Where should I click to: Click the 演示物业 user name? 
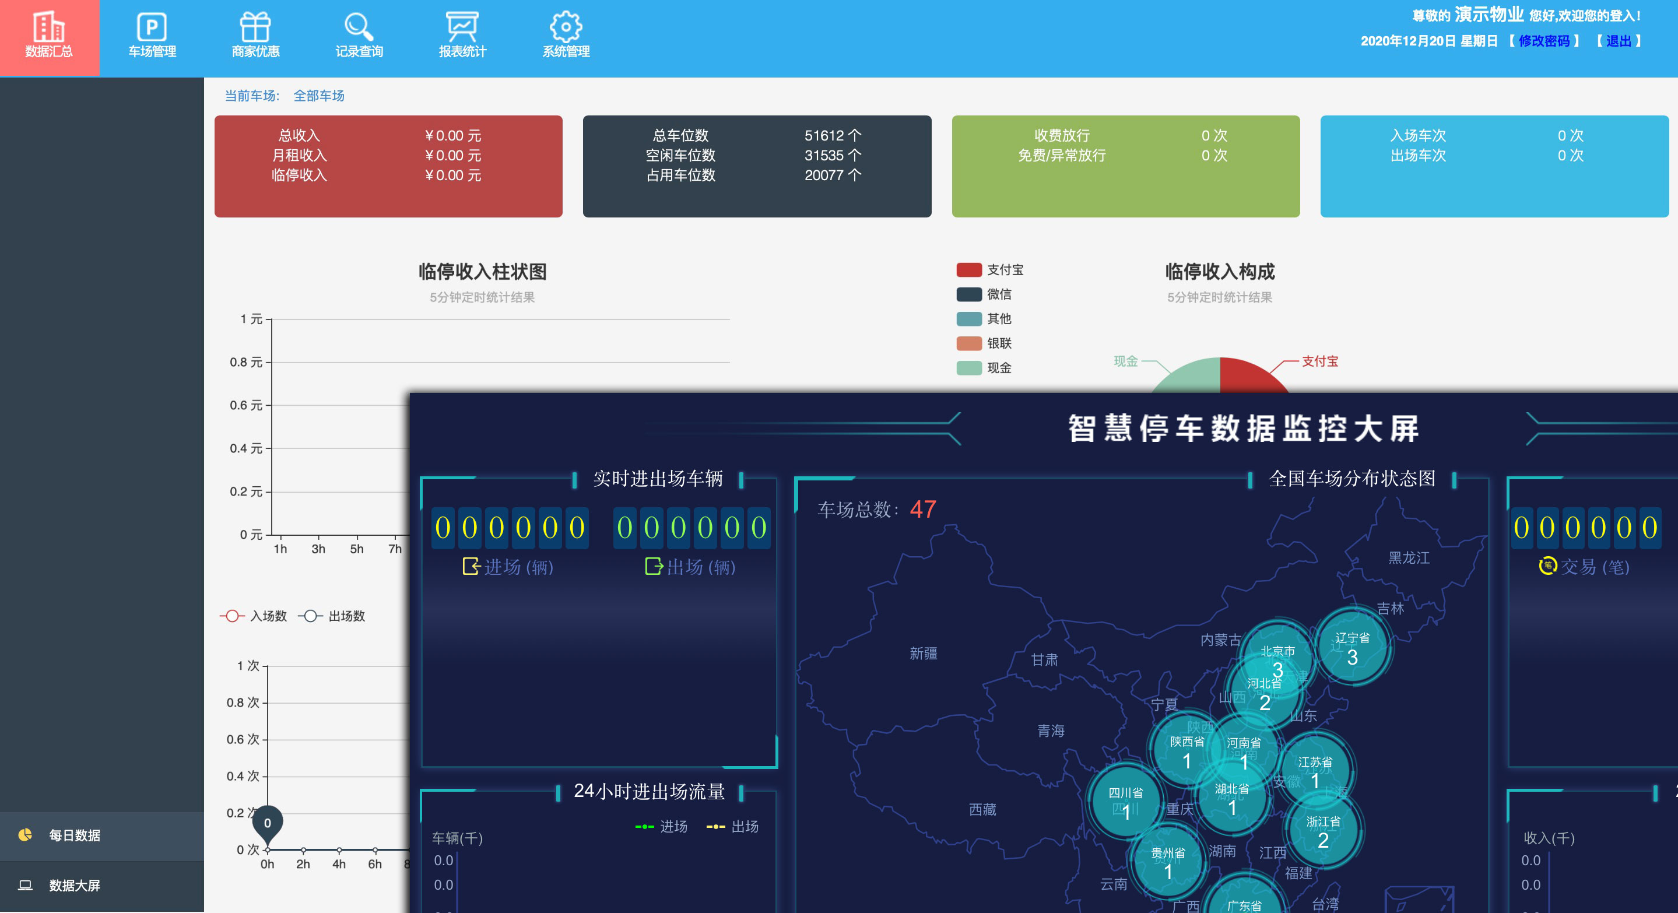(x=1489, y=15)
